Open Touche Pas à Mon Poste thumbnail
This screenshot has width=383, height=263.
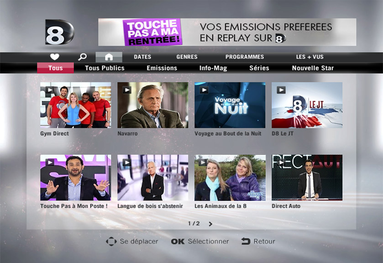75,178
